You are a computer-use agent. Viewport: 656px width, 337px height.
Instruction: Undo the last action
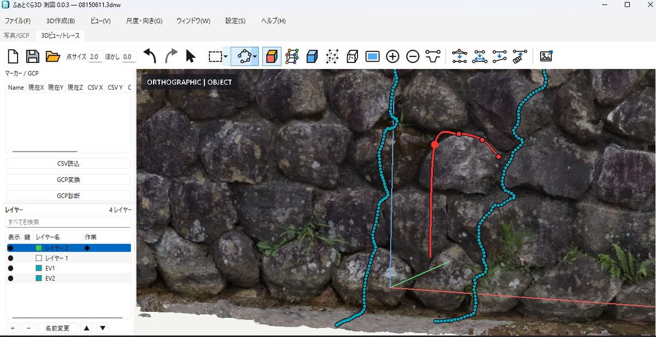[x=150, y=56]
